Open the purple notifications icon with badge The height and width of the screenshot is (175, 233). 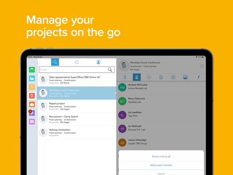click(32, 113)
